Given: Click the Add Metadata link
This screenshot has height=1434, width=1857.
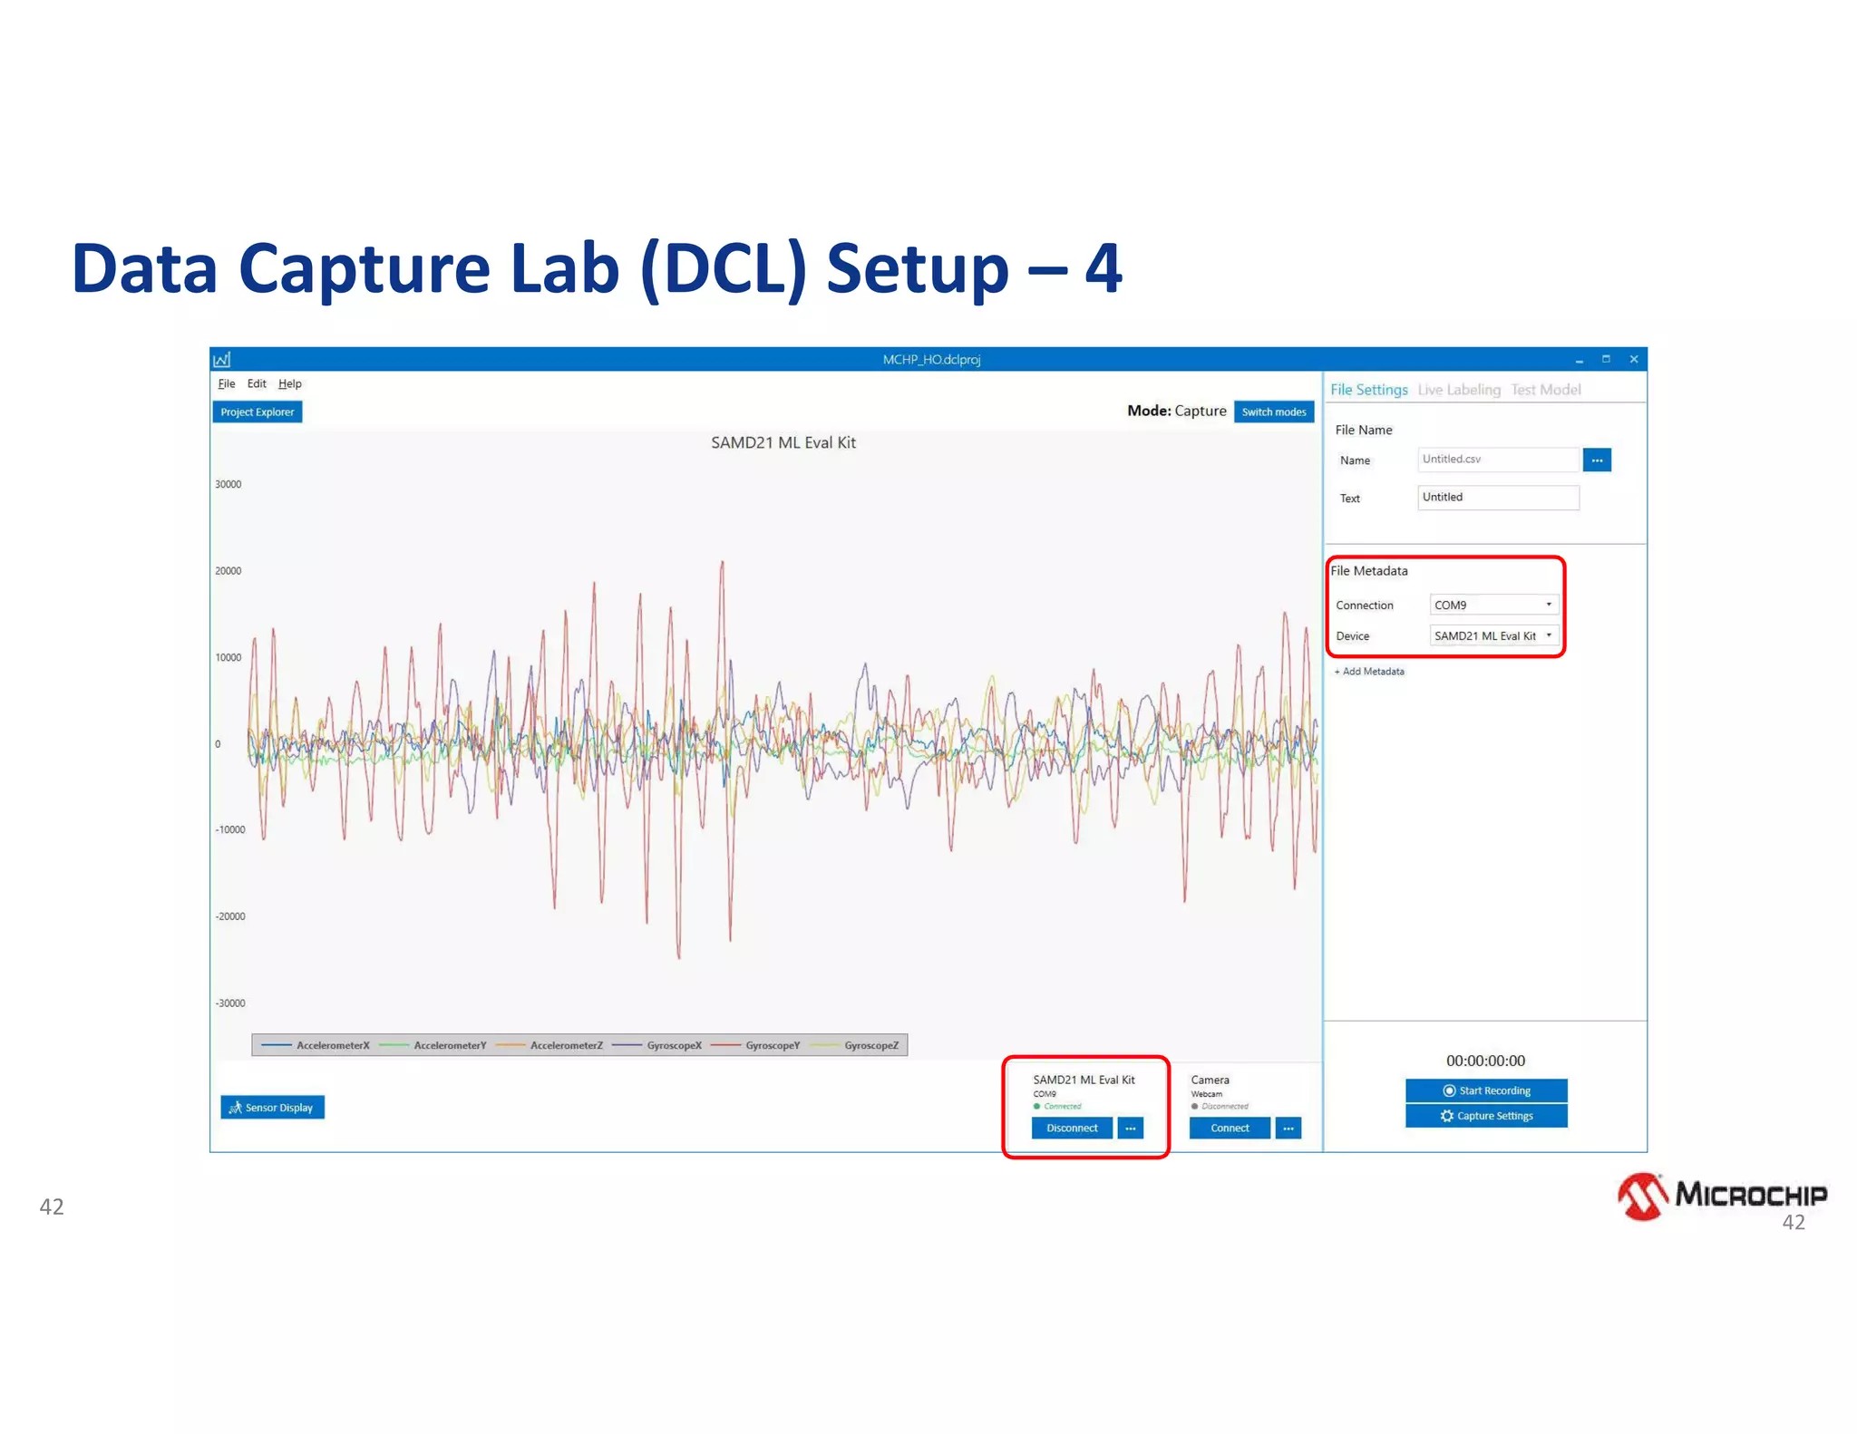Looking at the screenshot, I should (1369, 672).
